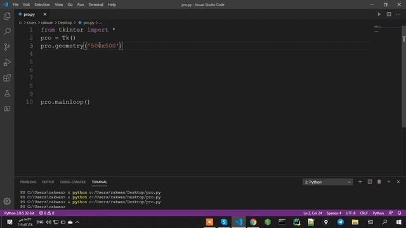Open the Help menu
Screen dimensions: 406x228
112,4
